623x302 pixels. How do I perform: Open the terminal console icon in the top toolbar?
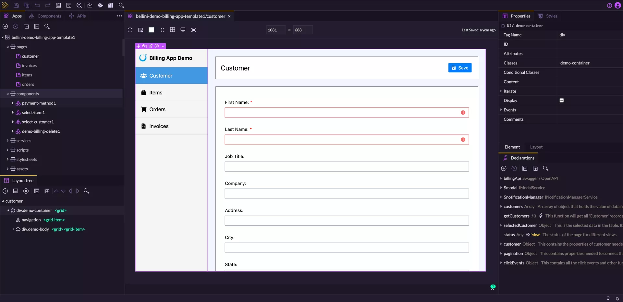(69, 5)
